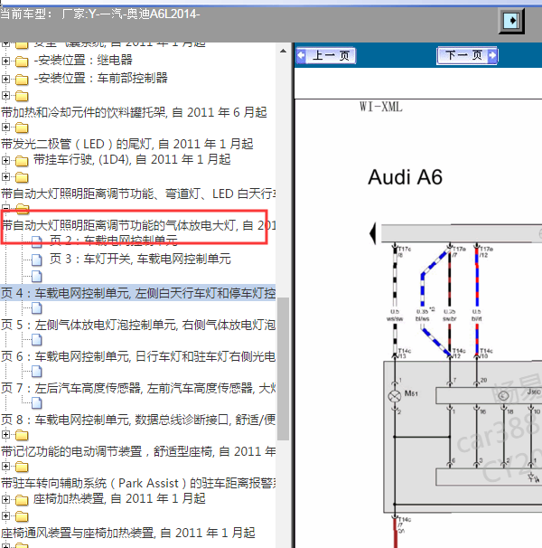Expand the -安装位置：继电器 folder
The image size is (542, 548).
tap(5, 61)
